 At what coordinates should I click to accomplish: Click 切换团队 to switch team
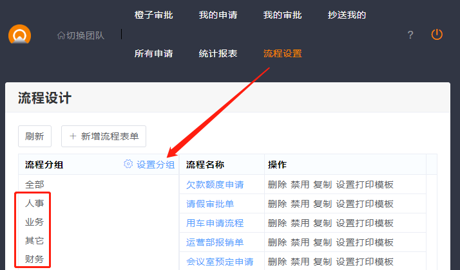pyautogui.click(x=81, y=35)
